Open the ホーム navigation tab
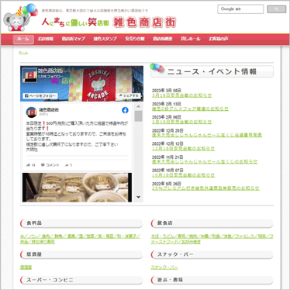 [x=23, y=40]
